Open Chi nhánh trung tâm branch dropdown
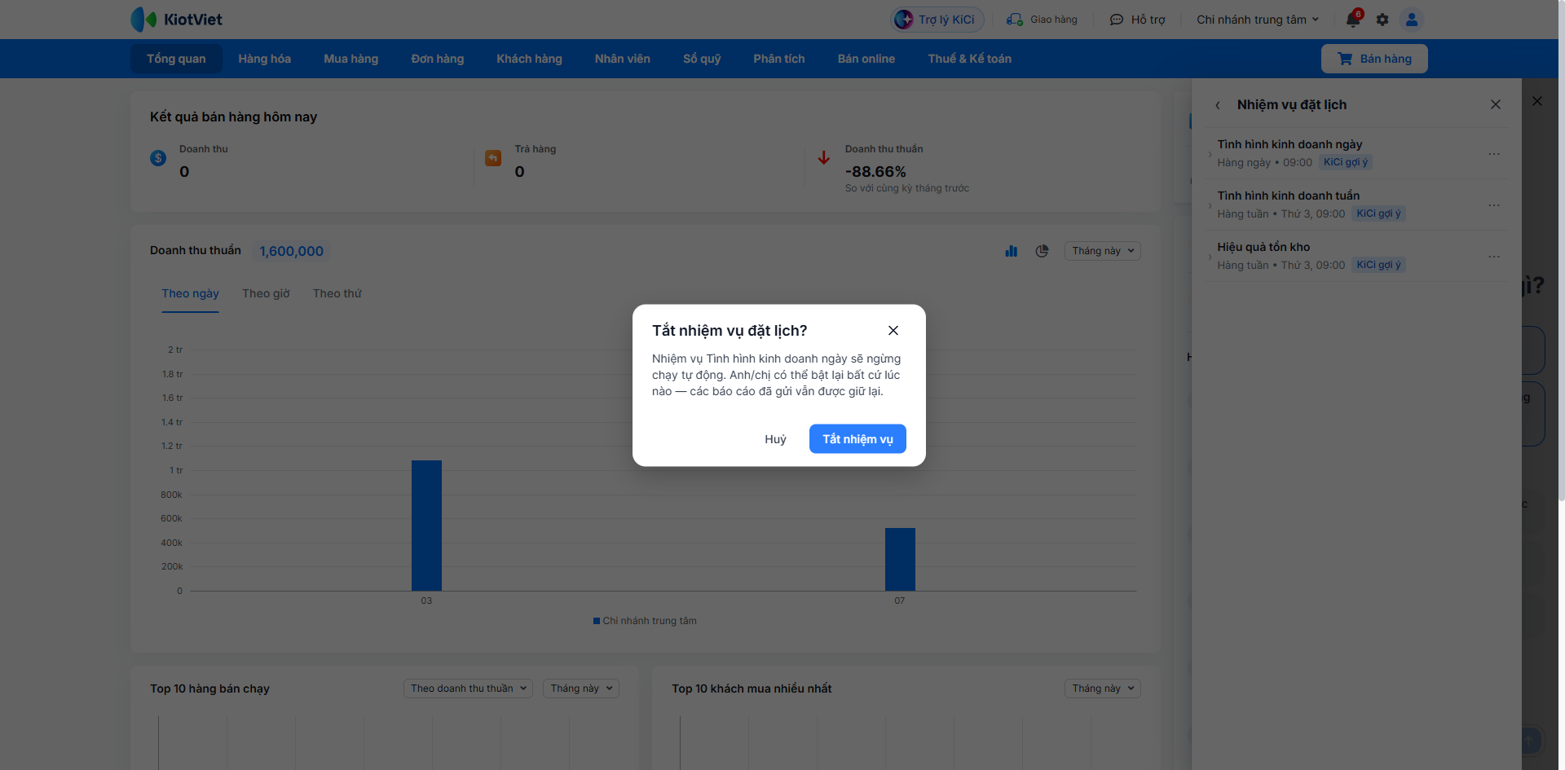The width and height of the screenshot is (1565, 770). pyautogui.click(x=1257, y=20)
